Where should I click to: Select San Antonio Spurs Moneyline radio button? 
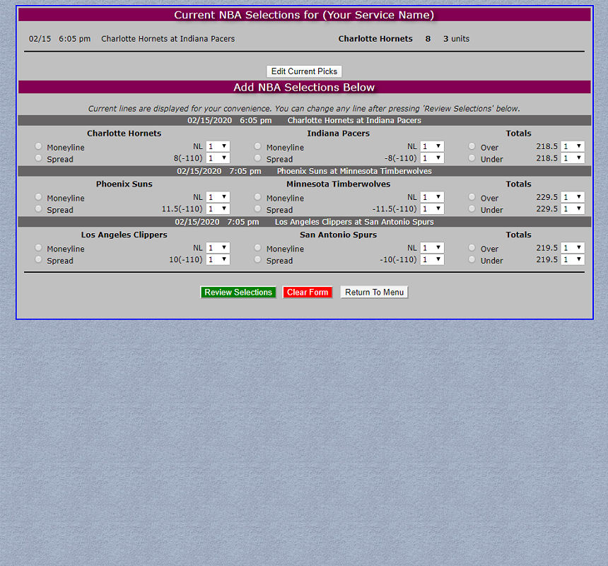pyautogui.click(x=257, y=248)
